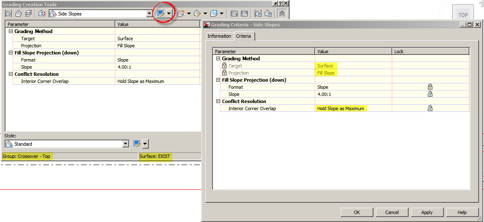Click the TOP face of the view cube
Screen dimensions: 484x222
tap(463, 15)
